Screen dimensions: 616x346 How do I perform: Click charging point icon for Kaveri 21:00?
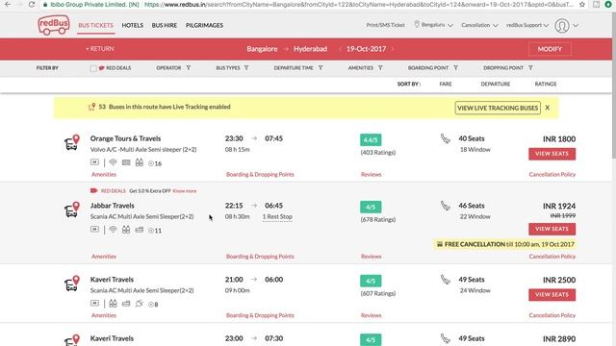click(x=139, y=304)
